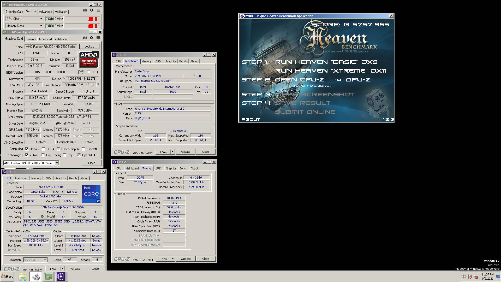Click the Start button
Viewport: 501px width, 282px height.
7,277
